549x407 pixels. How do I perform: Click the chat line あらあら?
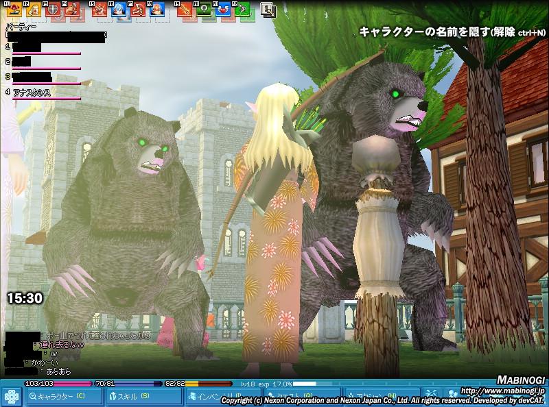[x=58, y=371]
